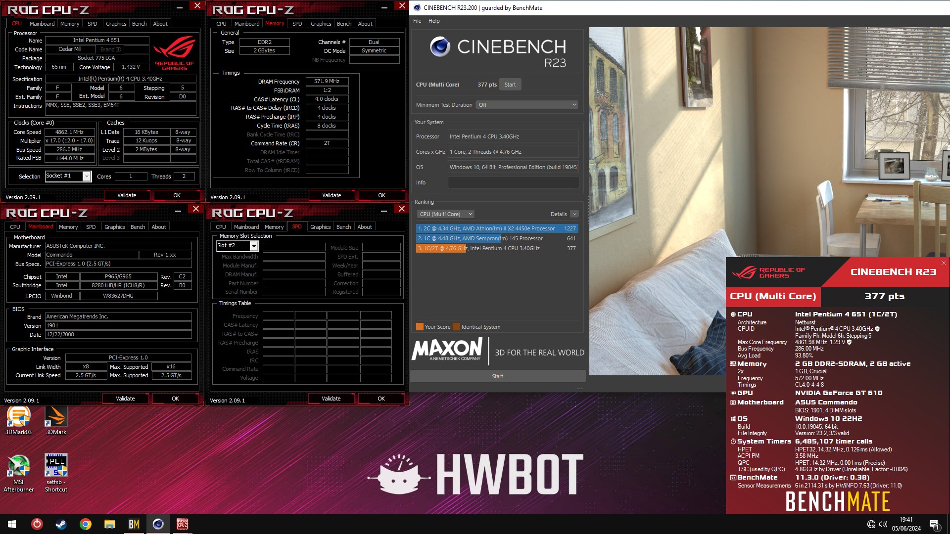The width and height of the screenshot is (950, 534).
Task: Minimize the CPU-Z SPD window
Action: 384,210
